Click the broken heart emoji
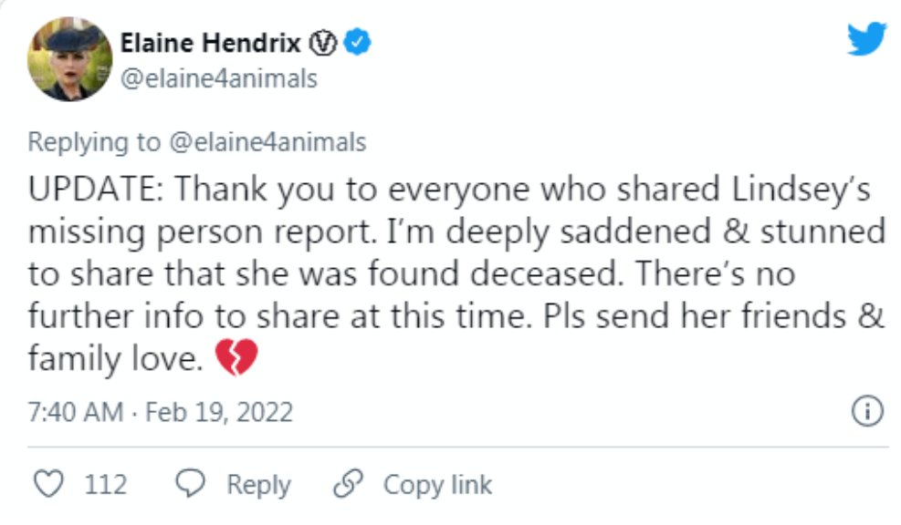 point(236,359)
